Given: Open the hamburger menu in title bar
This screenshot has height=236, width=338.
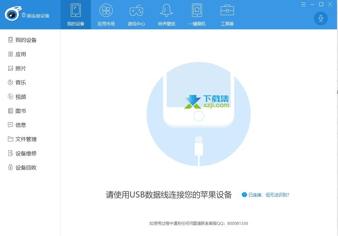Looking at the screenshot, I should coord(303,4).
